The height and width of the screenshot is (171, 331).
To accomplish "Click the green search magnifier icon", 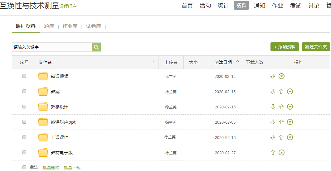I will tap(96, 47).
